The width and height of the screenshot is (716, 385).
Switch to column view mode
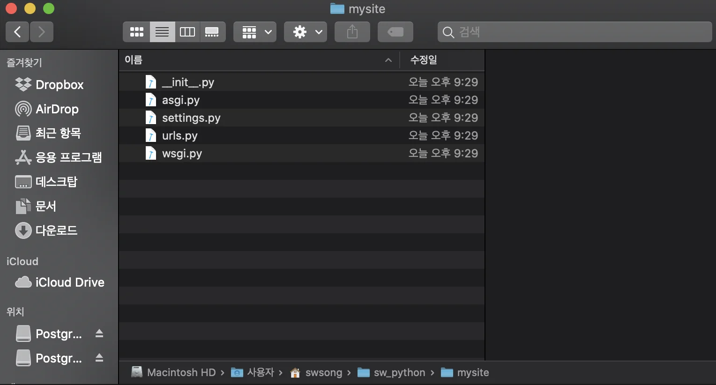click(187, 32)
